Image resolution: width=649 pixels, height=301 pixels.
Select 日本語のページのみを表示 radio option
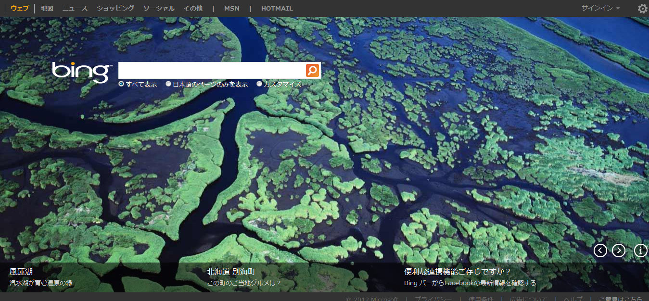[168, 84]
